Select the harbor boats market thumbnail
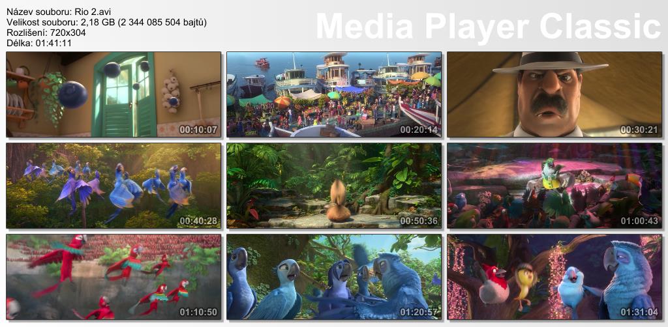Image resolution: width=668 pixels, height=327 pixels. tap(334, 94)
